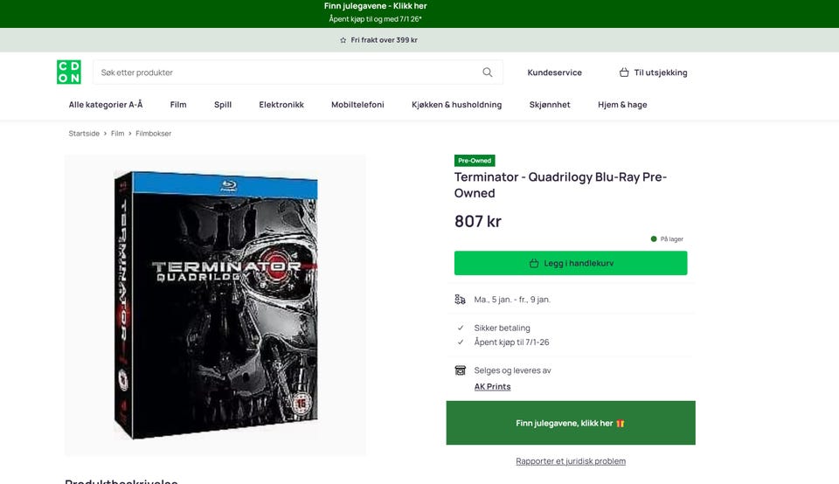Click the shopping basket icon by Til utsjekking
This screenshot has height=484, width=839.
coord(624,73)
